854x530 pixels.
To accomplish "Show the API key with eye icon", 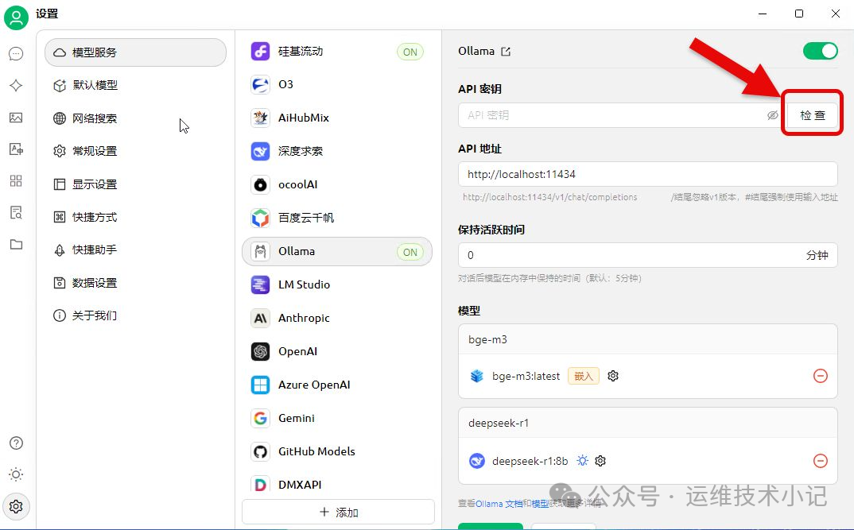I will [x=772, y=115].
